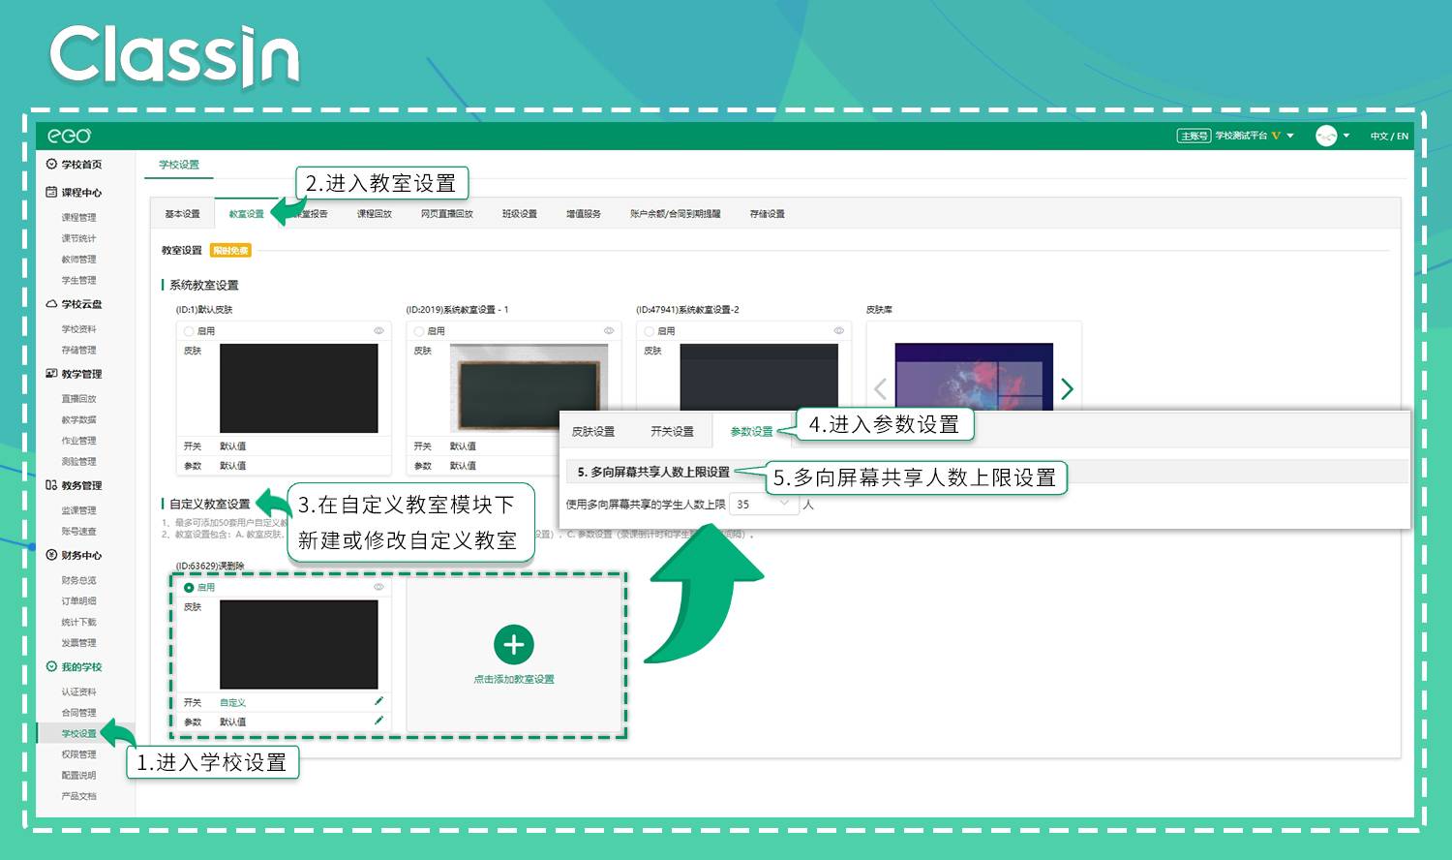Screen dimensions: 1452x860
Task: Click the V badge beside 学校测试平台
Action: point(1276,136)
